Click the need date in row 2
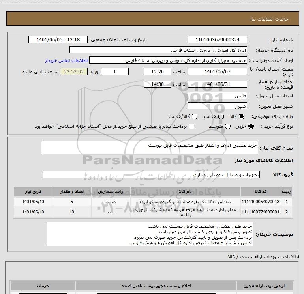 tap(33, 212)
